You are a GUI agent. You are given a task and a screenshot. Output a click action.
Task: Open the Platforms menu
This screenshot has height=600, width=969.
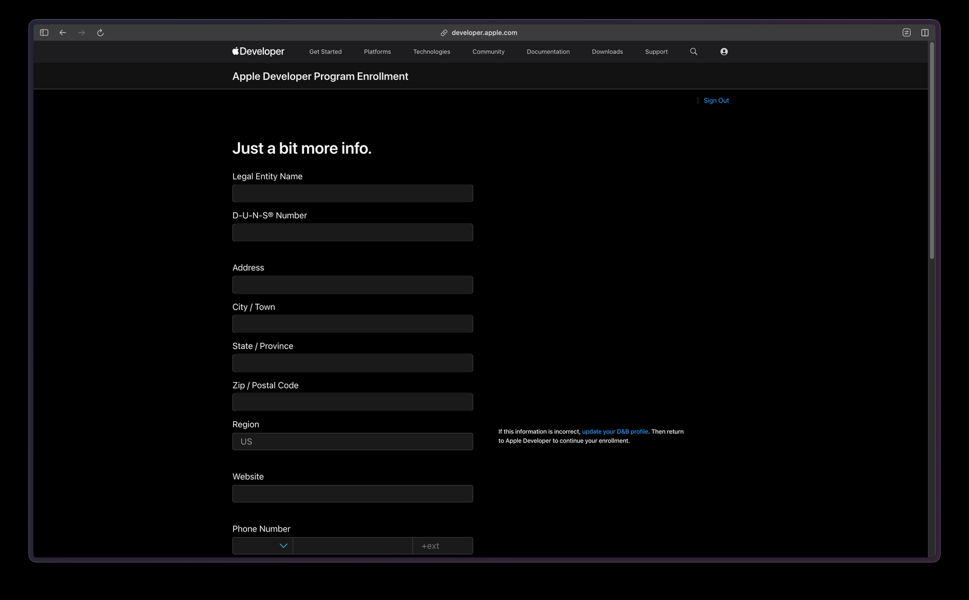click(x=377, y=52)
